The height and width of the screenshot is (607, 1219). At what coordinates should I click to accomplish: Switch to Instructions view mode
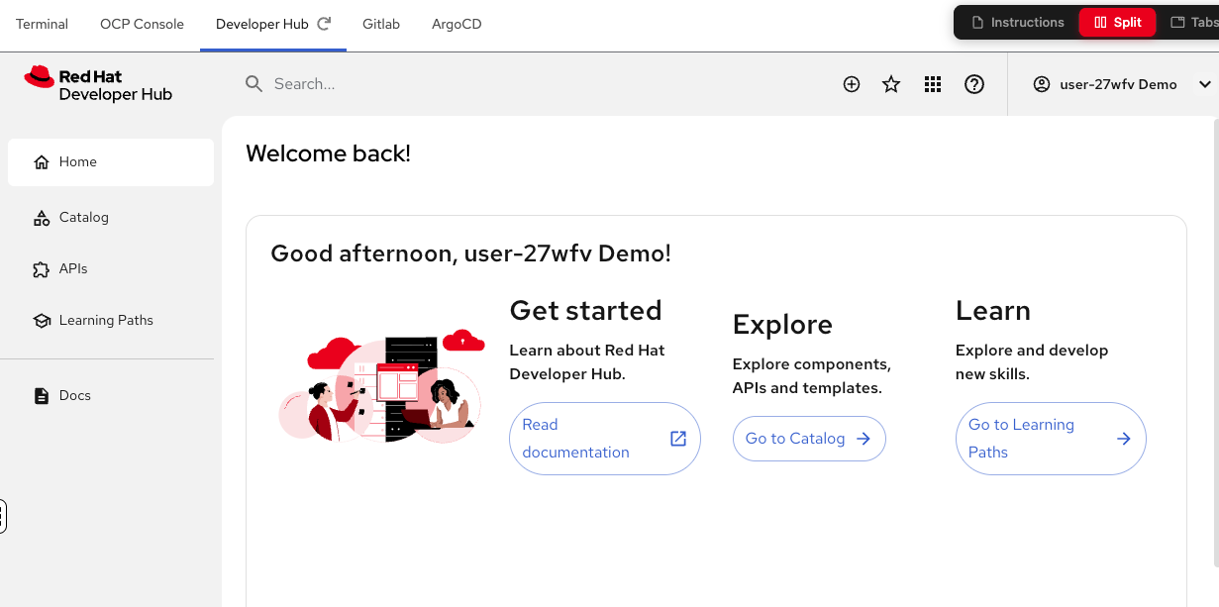pos(1017,22)
